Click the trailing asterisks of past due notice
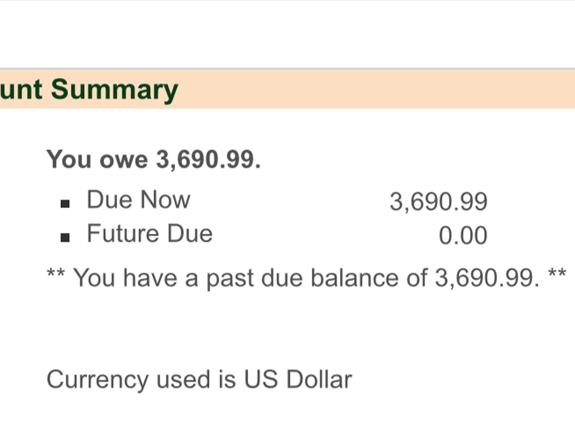 click(557, 275)
